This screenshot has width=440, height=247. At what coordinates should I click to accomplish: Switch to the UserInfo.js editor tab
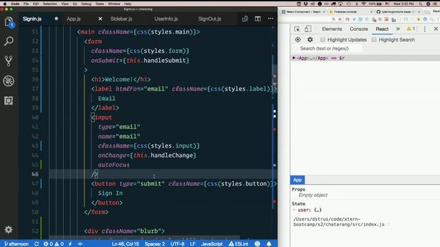(166, 19)
